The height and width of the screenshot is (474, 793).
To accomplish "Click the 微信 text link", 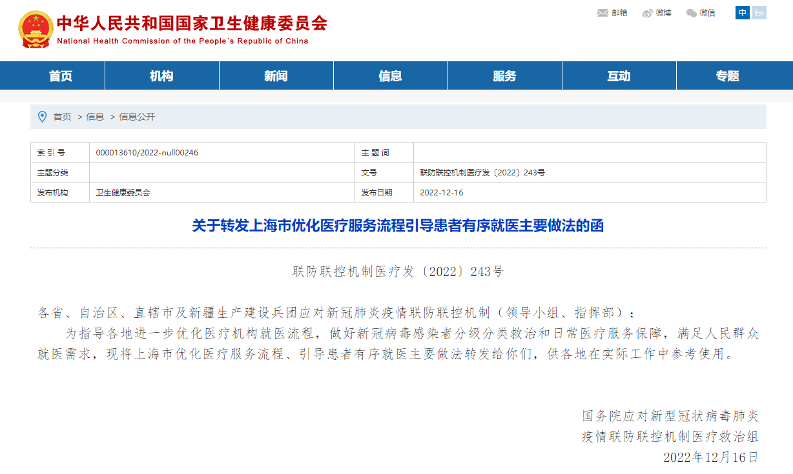I will pyautogui.click(x=708, y=13).
